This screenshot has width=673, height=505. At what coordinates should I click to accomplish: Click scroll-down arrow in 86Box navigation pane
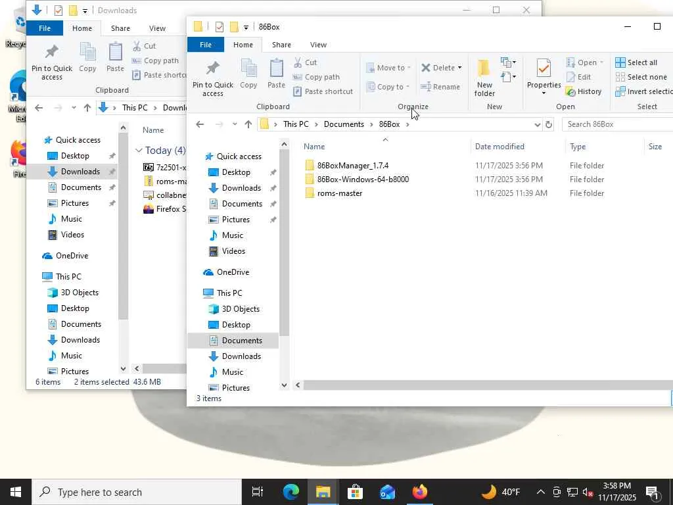(x=284, y=385)
